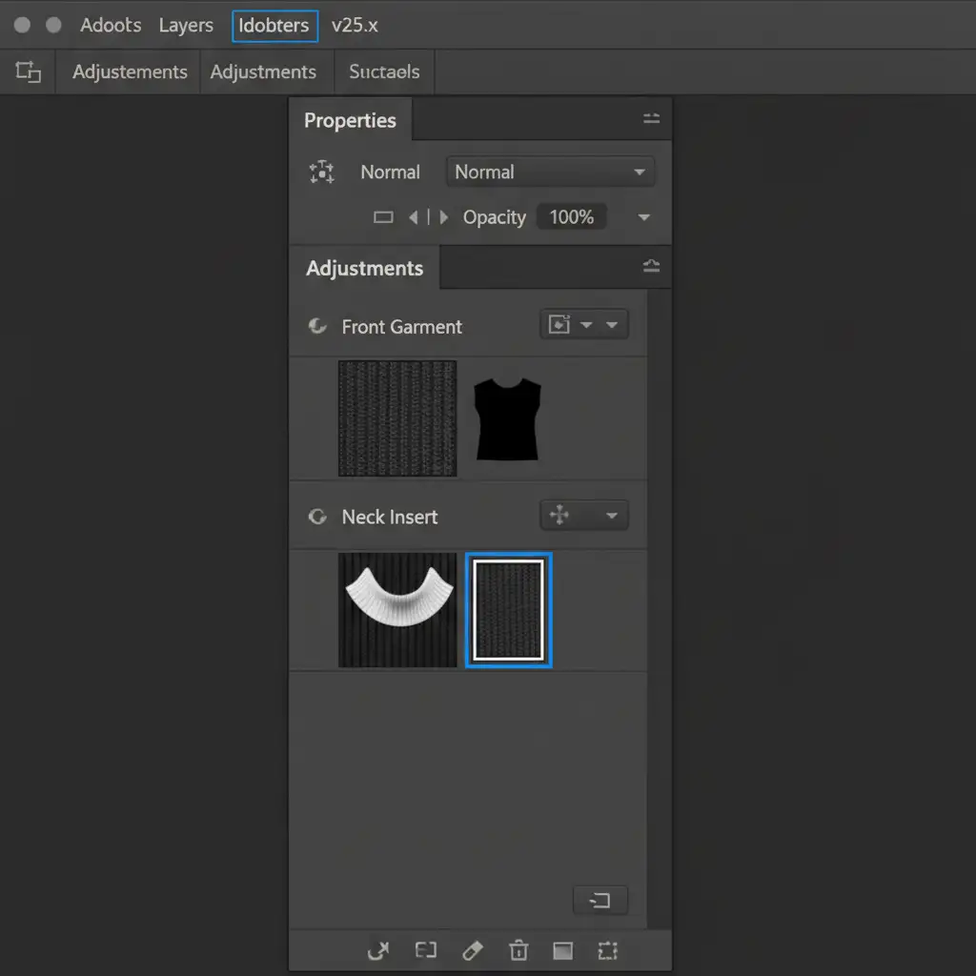This screenshot has height=976, width=976.
Task: Click the curved reset arrow icon
Action: 378,950
